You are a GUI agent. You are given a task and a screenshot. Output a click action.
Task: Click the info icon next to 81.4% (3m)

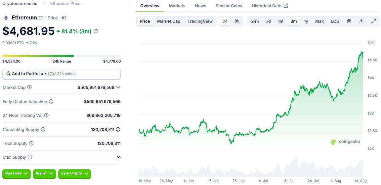(96, 31)
